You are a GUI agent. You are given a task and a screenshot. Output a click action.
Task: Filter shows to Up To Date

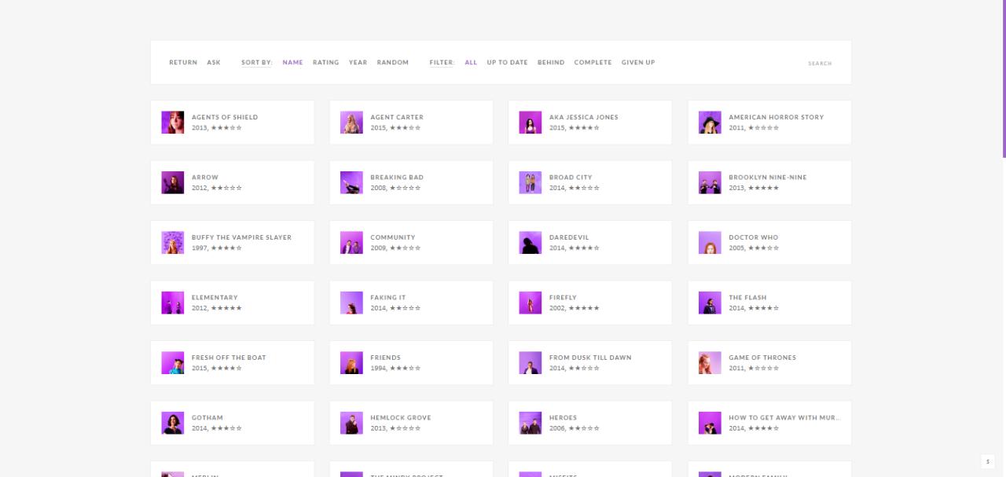[507, 63]
